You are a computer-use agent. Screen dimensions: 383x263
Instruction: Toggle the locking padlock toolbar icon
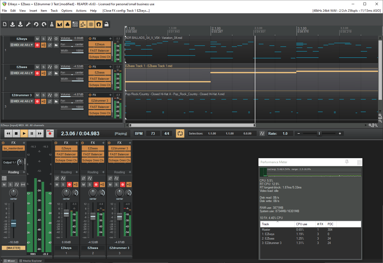[x=107, y=24]
